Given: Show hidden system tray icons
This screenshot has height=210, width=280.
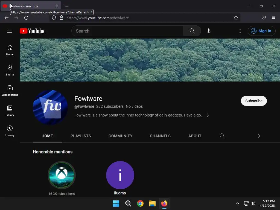Looking at the screenshot, I should point(238,203).
